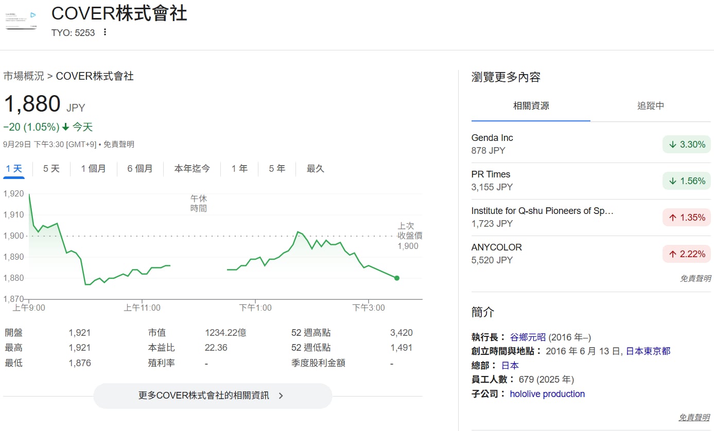Click the 上次收盤價 1,900 chart label
Viewport: 714px width, 431px height.
(410, 236)
